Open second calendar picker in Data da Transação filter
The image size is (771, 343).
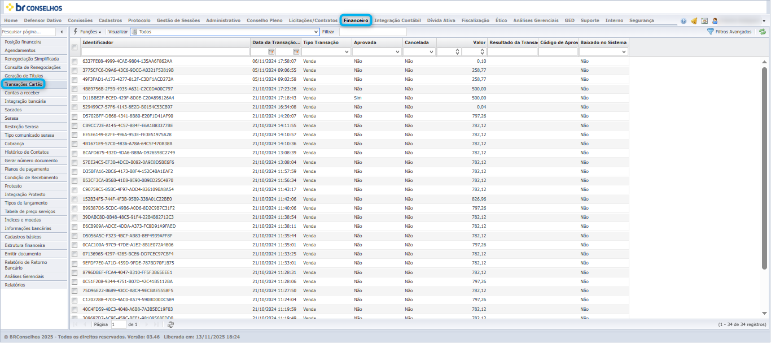296,52
